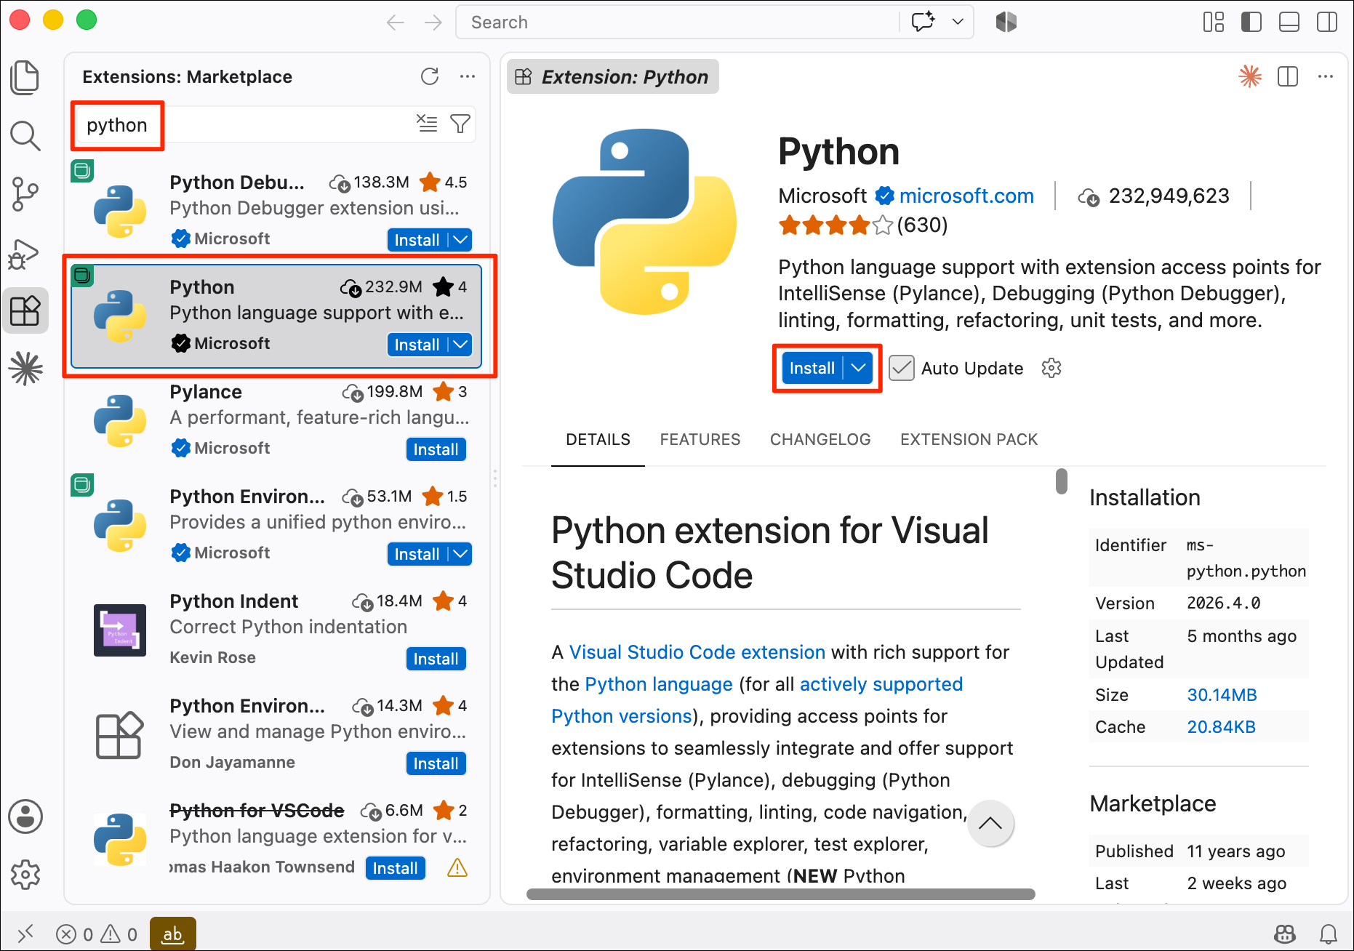This screenshot has height=951, width=1354.
Task: Show errors and warnings in status bar
Action: 97,934
